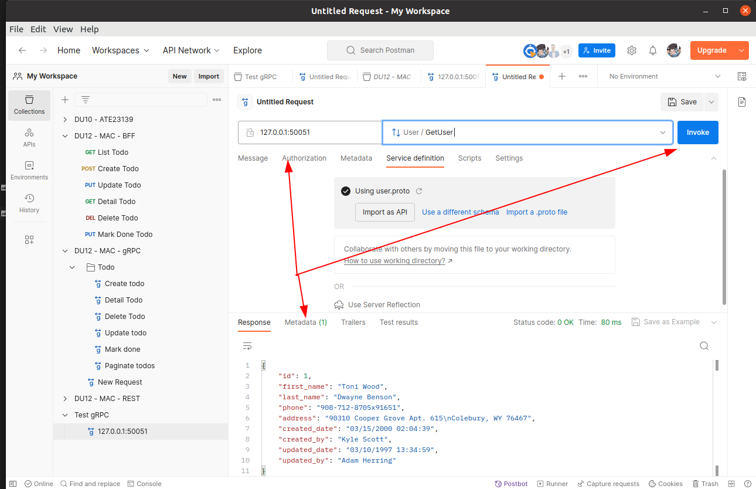Screen dimensions: 756x489
Task: Click Capture requests in status bar
Action: click(x=608, y=484)
